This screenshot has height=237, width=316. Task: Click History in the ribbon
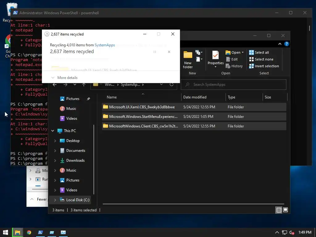pyautogui.click(x=234, y=66)
